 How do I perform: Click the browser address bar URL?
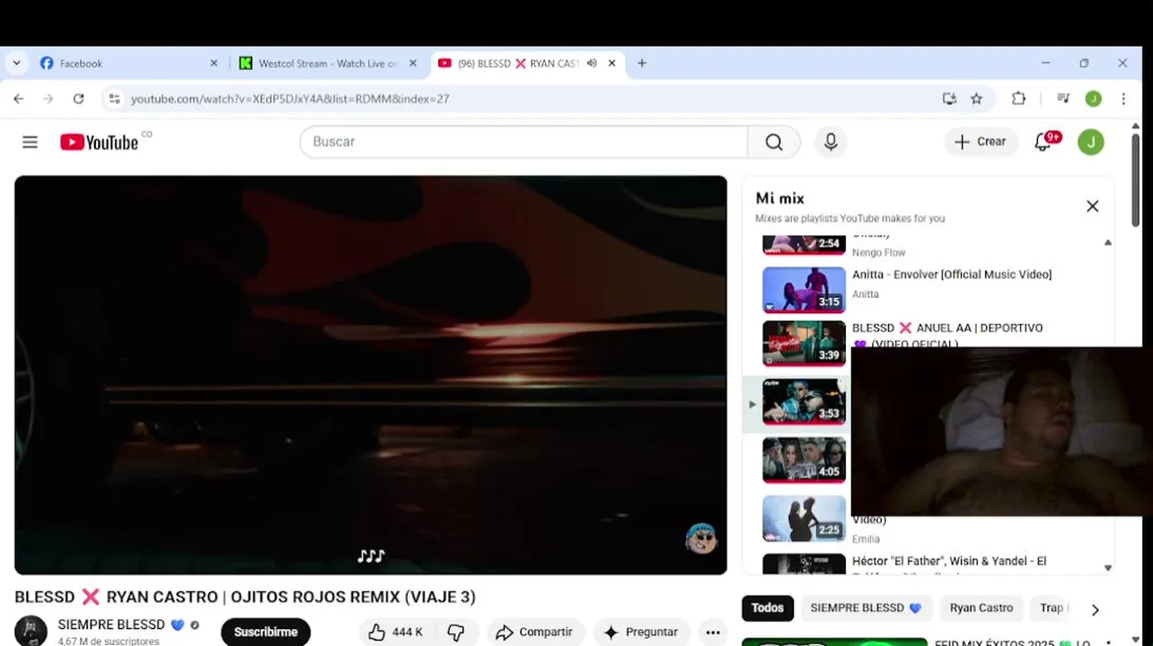coord(290,99)
